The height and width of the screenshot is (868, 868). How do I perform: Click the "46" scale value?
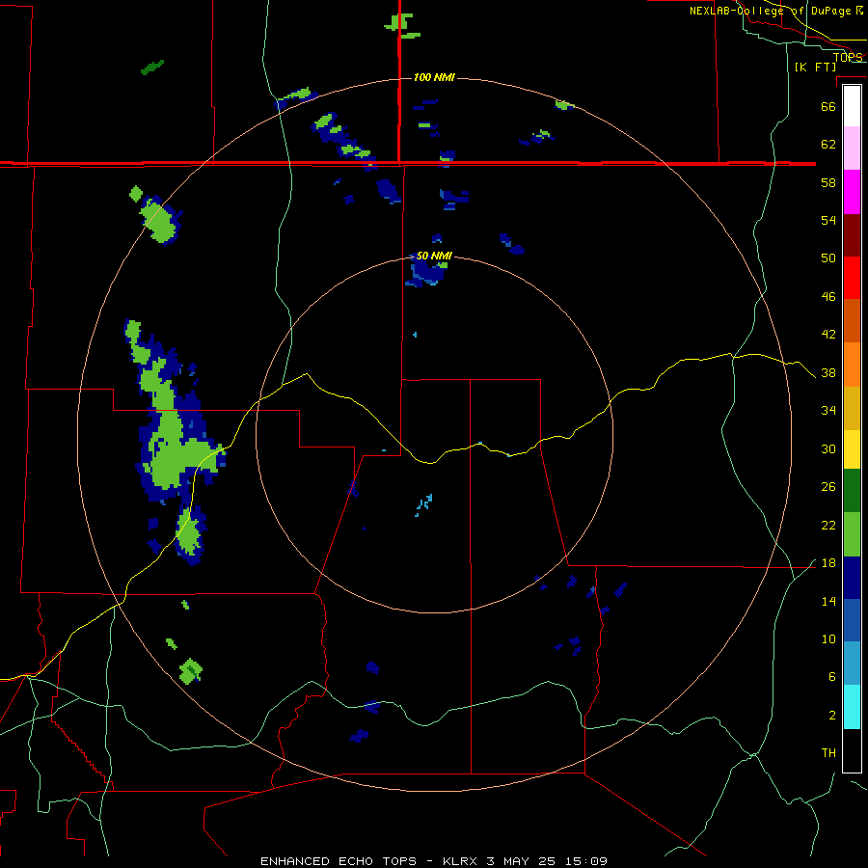click(x=828, y=297)
